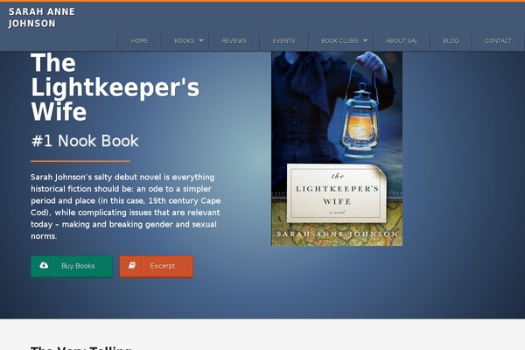This screenshot has height=350, width=525.
Task: Open the Book Clubs menu label
Action: pos(339,41)
